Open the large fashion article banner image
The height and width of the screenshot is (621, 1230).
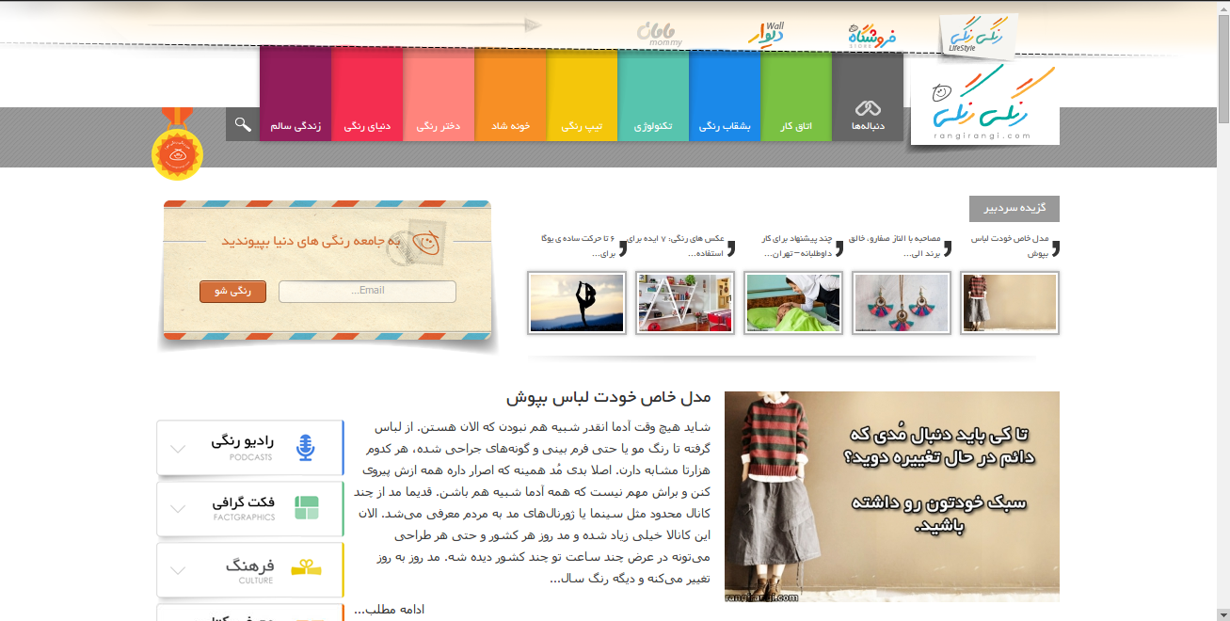[892, 497]
